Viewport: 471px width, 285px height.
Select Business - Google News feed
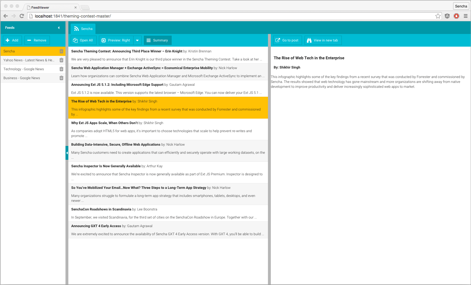[x=33, y=78]
